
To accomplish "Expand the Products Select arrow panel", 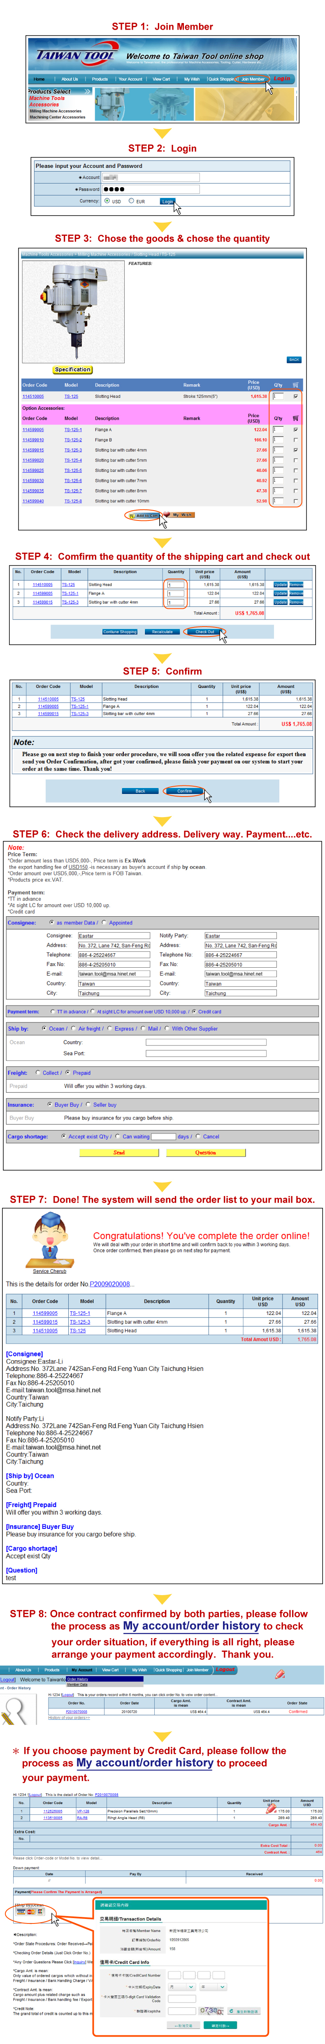I will point(87,91).
